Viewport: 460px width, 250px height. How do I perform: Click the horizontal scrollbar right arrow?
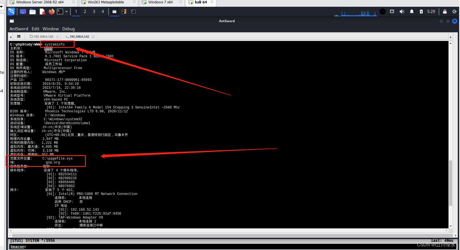[455, 236]
